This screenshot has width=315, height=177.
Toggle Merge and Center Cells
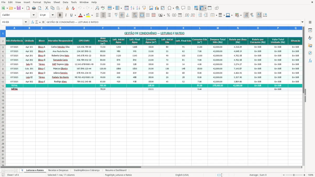142,15
